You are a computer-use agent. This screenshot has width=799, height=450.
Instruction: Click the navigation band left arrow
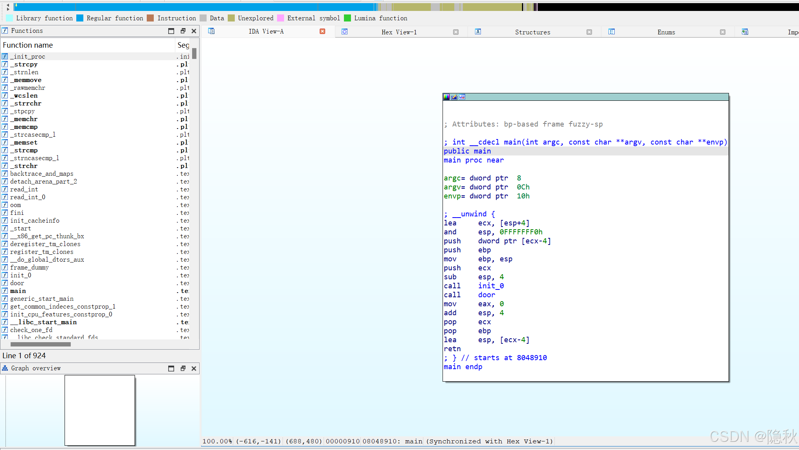pos(8,5)
